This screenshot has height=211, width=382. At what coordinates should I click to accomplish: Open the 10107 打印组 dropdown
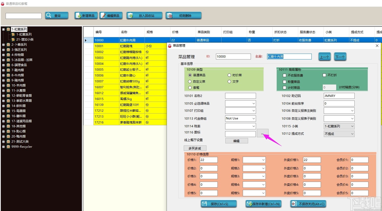pos(240,111)
